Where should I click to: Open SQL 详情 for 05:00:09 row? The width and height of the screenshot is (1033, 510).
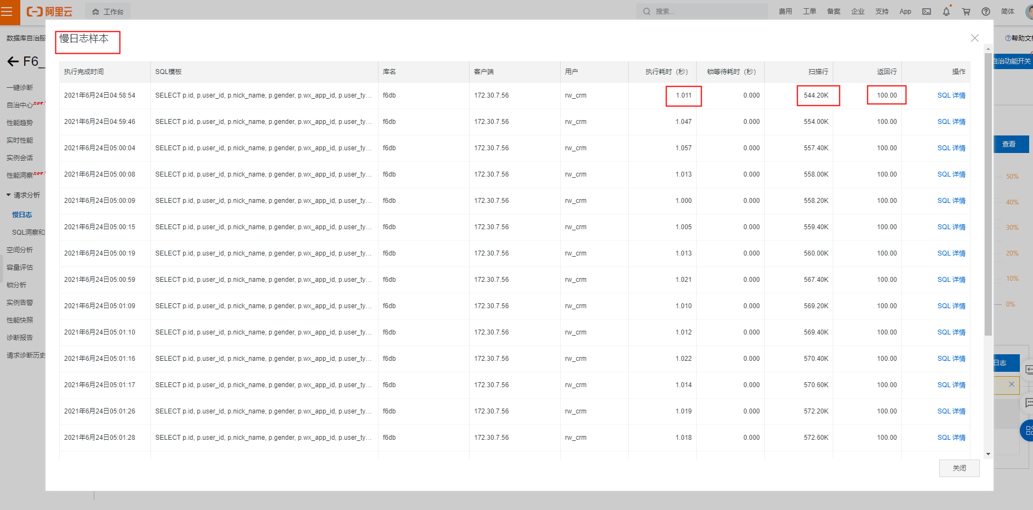951,201
